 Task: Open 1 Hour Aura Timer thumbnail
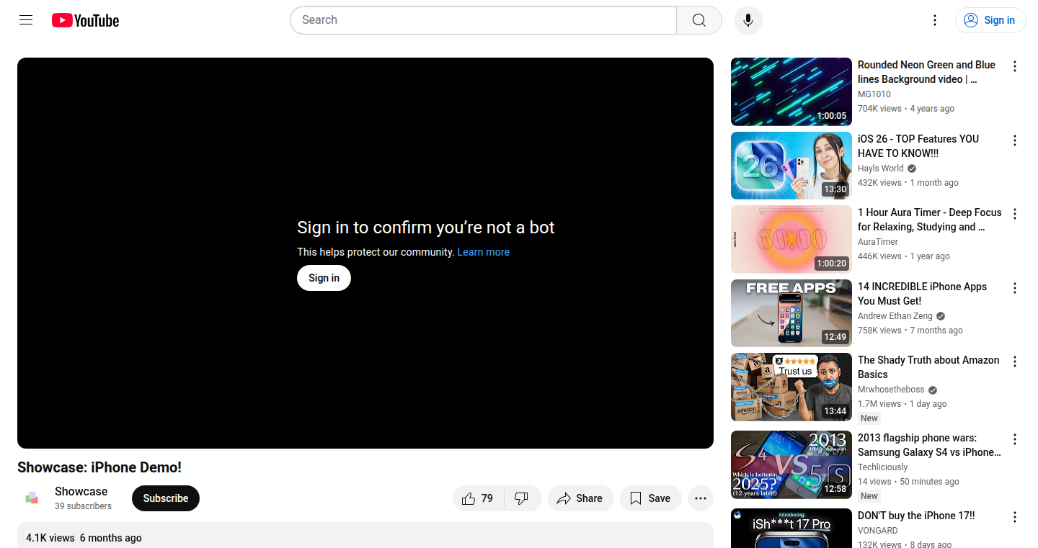pyautogui.click(x=791, y=240)
